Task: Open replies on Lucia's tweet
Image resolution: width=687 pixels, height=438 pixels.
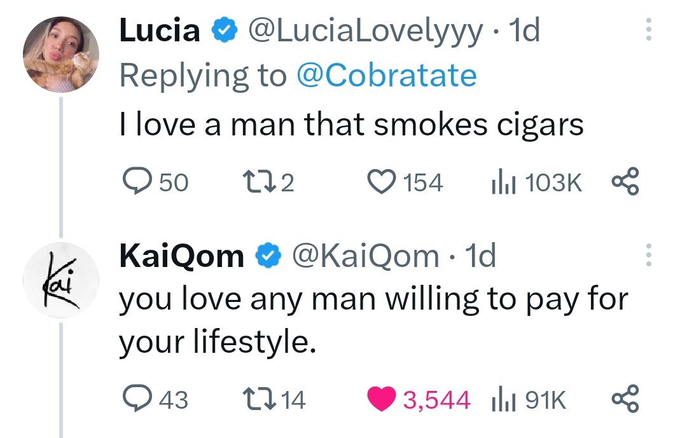Action: tap(156, 182)
